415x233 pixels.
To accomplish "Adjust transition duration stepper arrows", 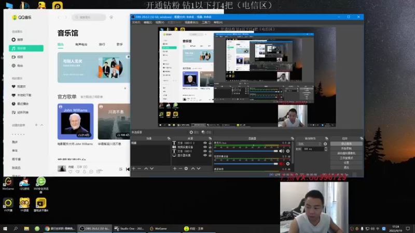I will pos(326,149).
